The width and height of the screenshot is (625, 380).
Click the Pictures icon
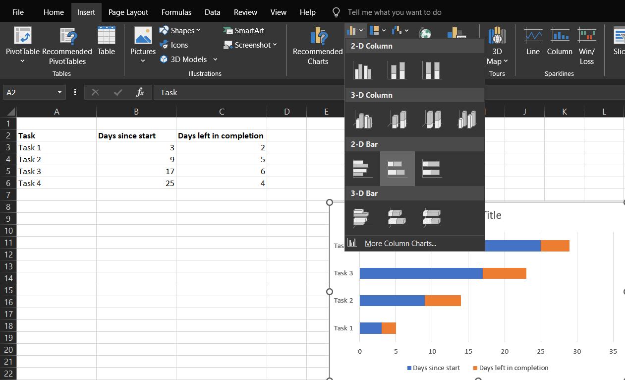coord(143,36)
